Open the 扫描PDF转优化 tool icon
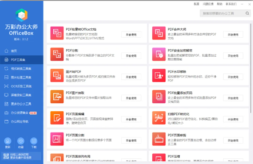 (x=159, y=118)
